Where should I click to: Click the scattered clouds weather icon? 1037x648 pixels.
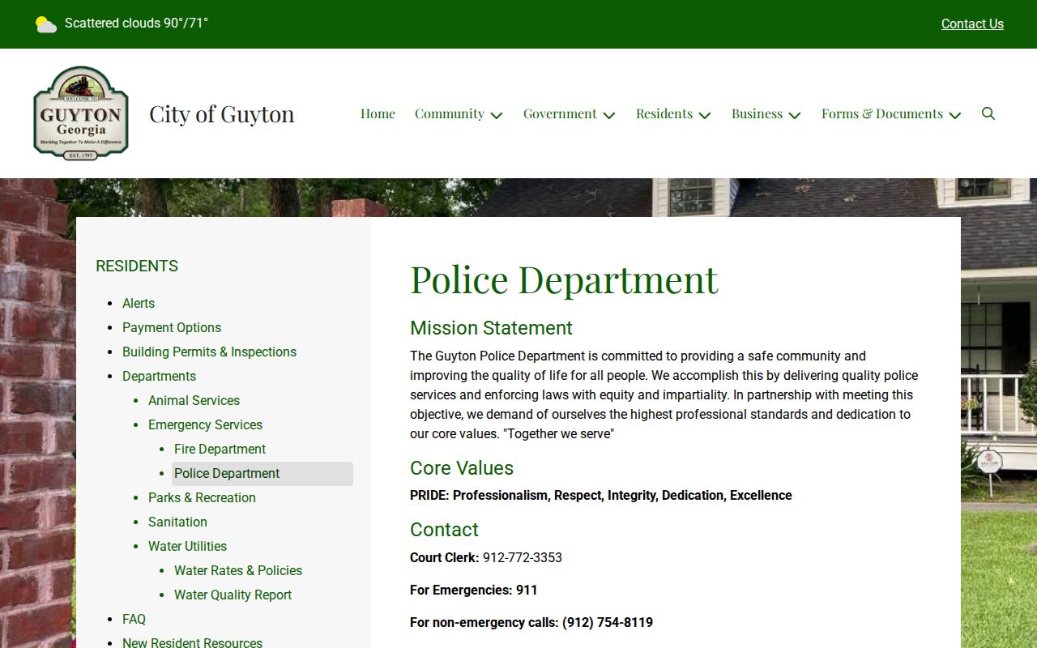pos(46,24)
